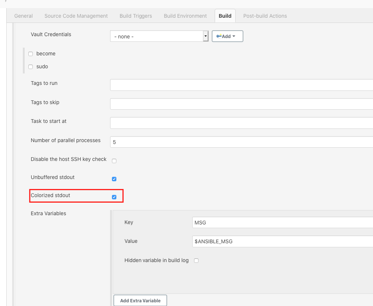Select the Build Environment tab

[185, 16]
